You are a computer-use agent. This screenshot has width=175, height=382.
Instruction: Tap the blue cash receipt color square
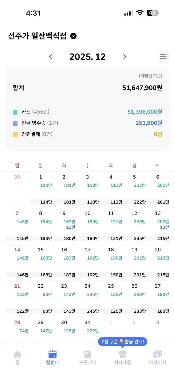click(15, 123)
